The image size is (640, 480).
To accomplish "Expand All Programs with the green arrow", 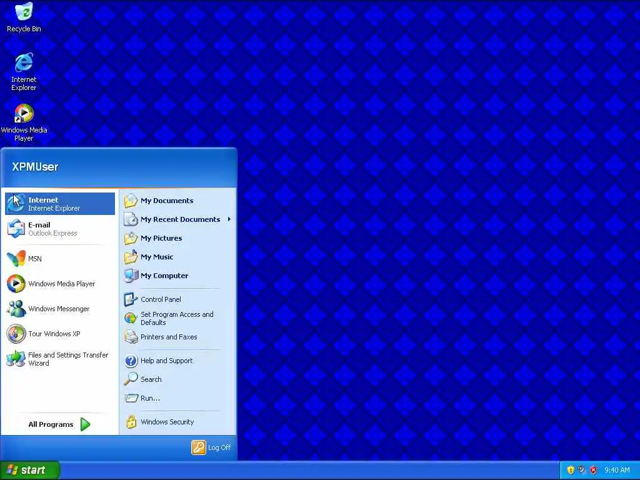I will click(85, 424).
